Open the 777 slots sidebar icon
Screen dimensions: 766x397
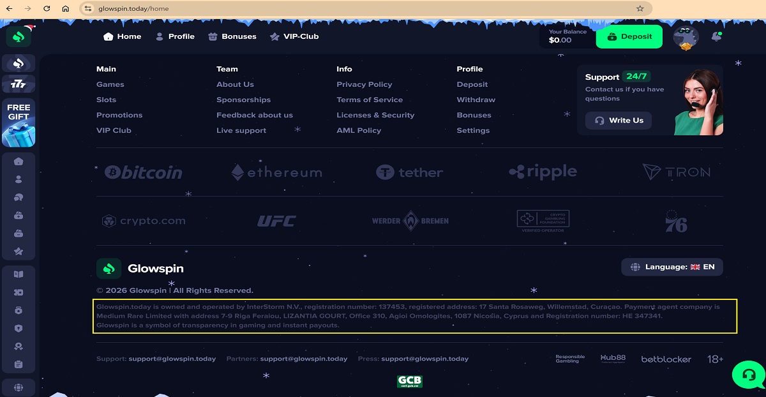click(19, 84)
